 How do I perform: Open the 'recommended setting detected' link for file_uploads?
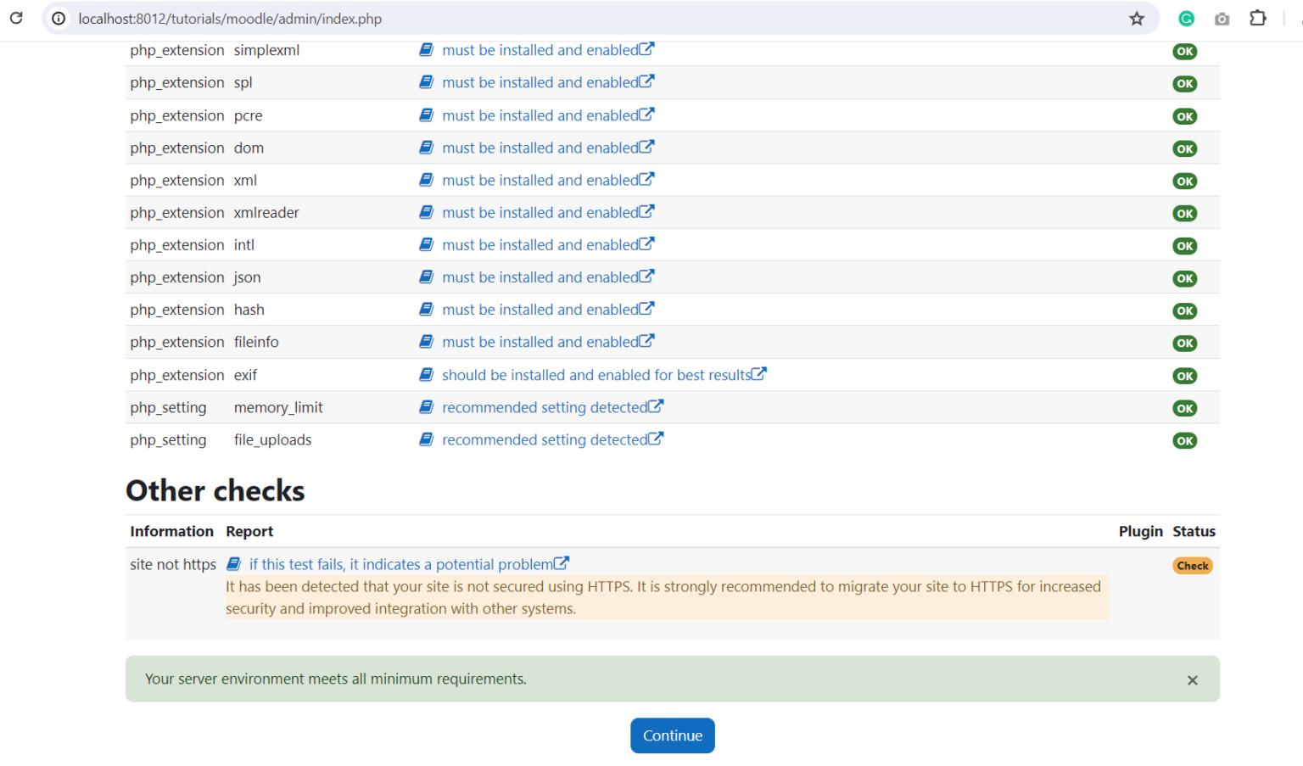point(545,439)
